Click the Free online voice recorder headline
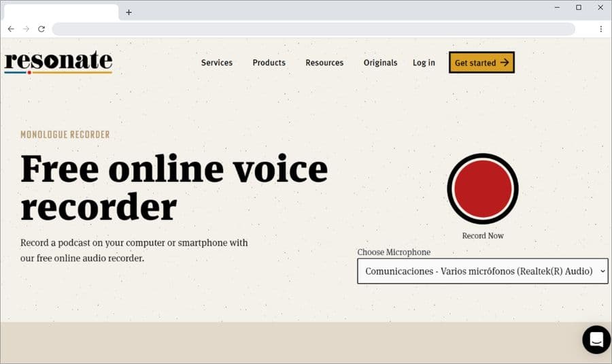 174,188
